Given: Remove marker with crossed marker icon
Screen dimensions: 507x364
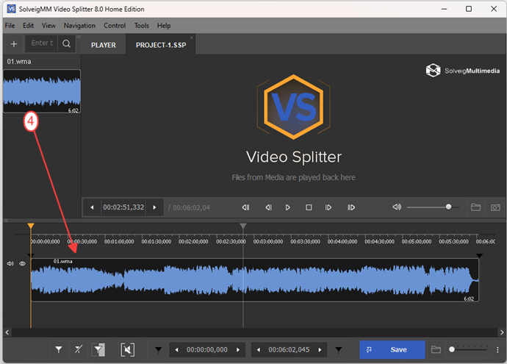Looking at the screenshot, I should point(79,349).
